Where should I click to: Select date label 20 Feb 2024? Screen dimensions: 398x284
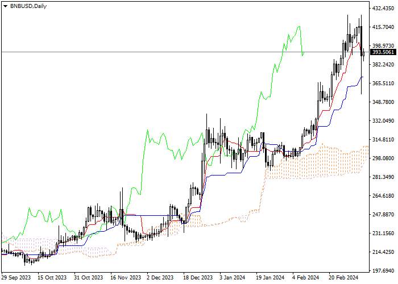click(343, 278)
